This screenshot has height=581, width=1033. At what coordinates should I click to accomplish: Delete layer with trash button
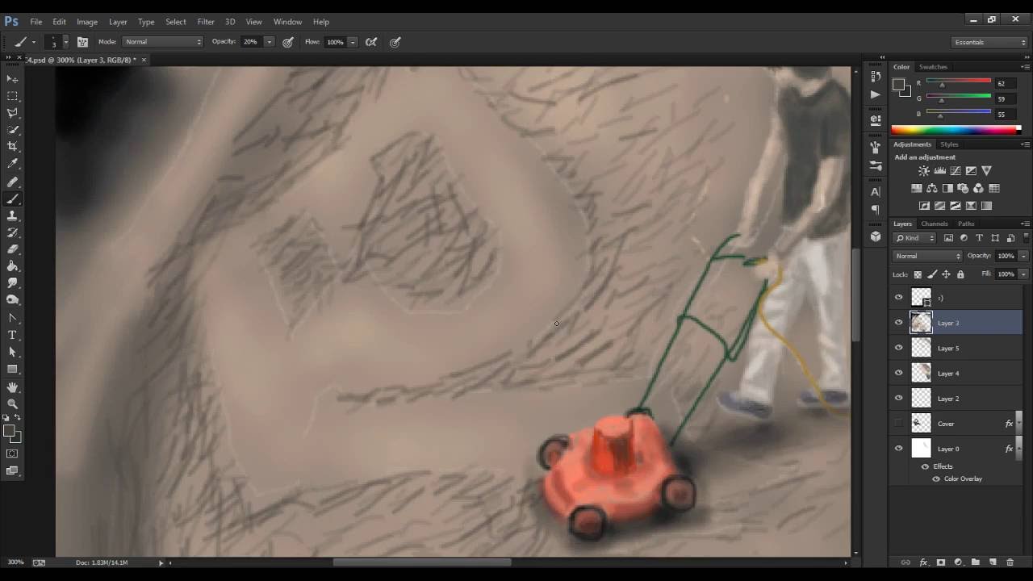(x=1010, y=562)
